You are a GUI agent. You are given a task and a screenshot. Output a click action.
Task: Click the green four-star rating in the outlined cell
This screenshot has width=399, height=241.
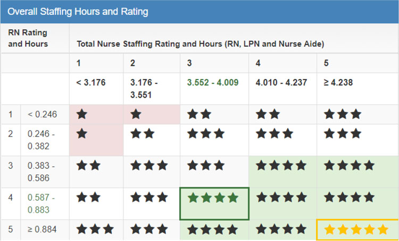213,198
